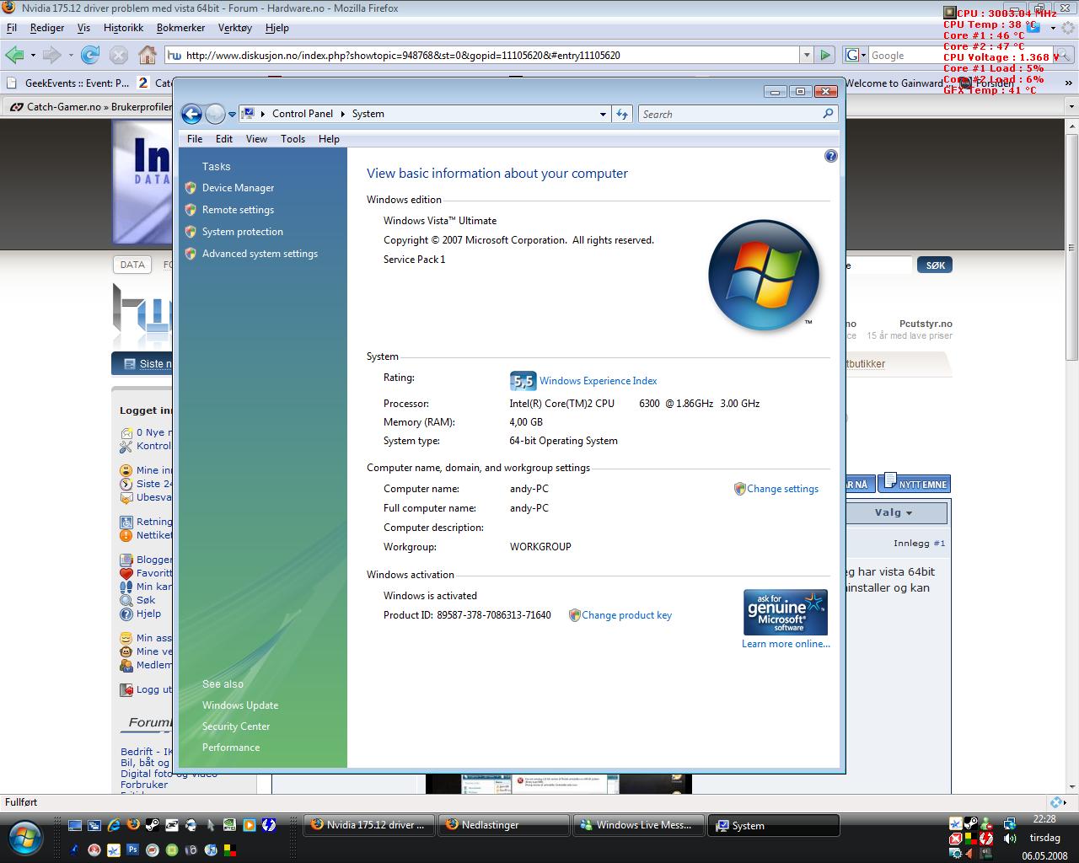This screenshot has width=1079, height=863.
Task: Click Change product key link
Action: tap(626, 615)
